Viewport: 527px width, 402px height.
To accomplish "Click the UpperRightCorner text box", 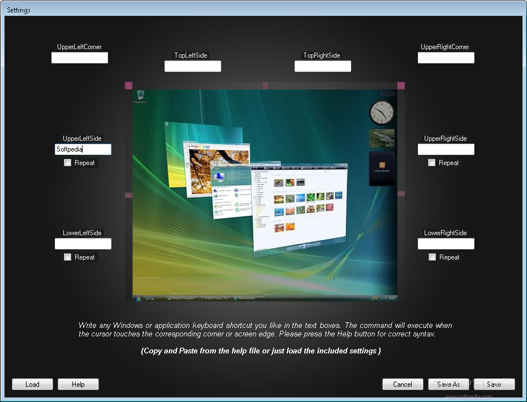I will click(x=446, y=58).
